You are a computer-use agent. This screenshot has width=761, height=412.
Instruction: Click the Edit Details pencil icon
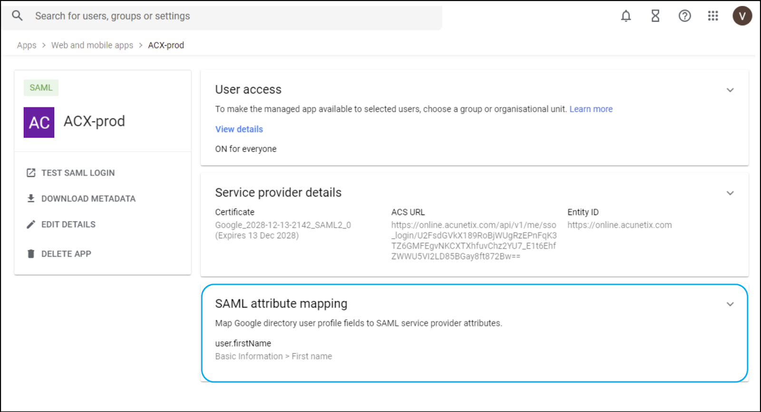point(31,224)
